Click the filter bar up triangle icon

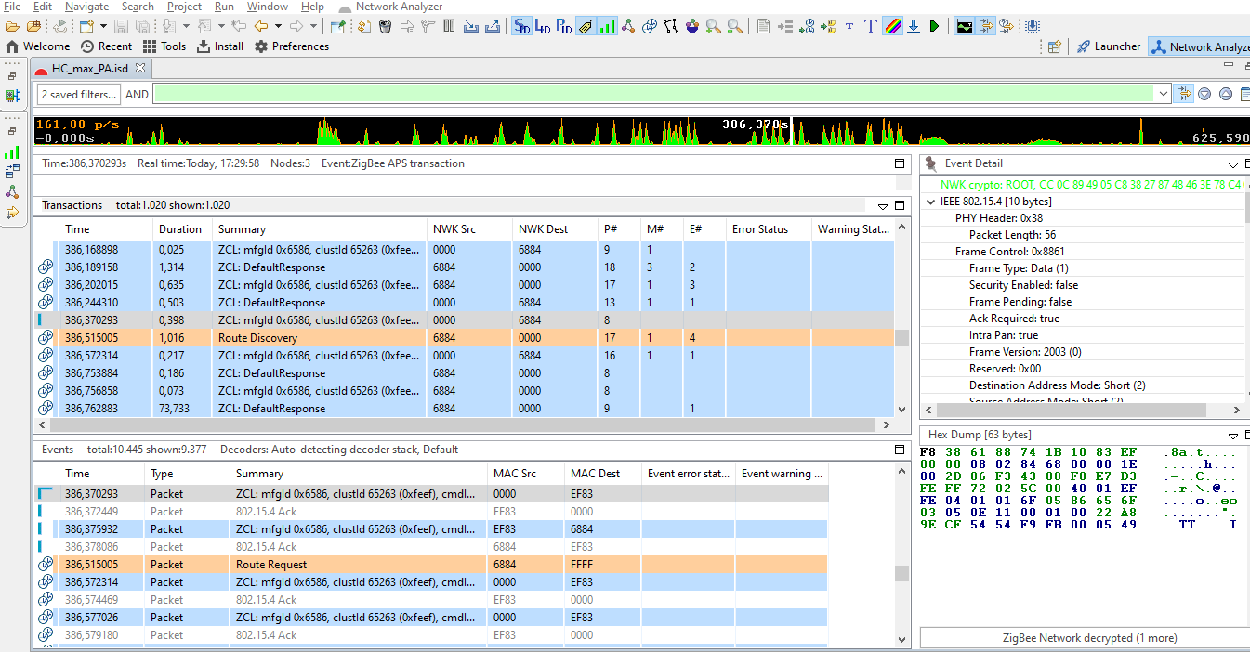click(1226, 94)
